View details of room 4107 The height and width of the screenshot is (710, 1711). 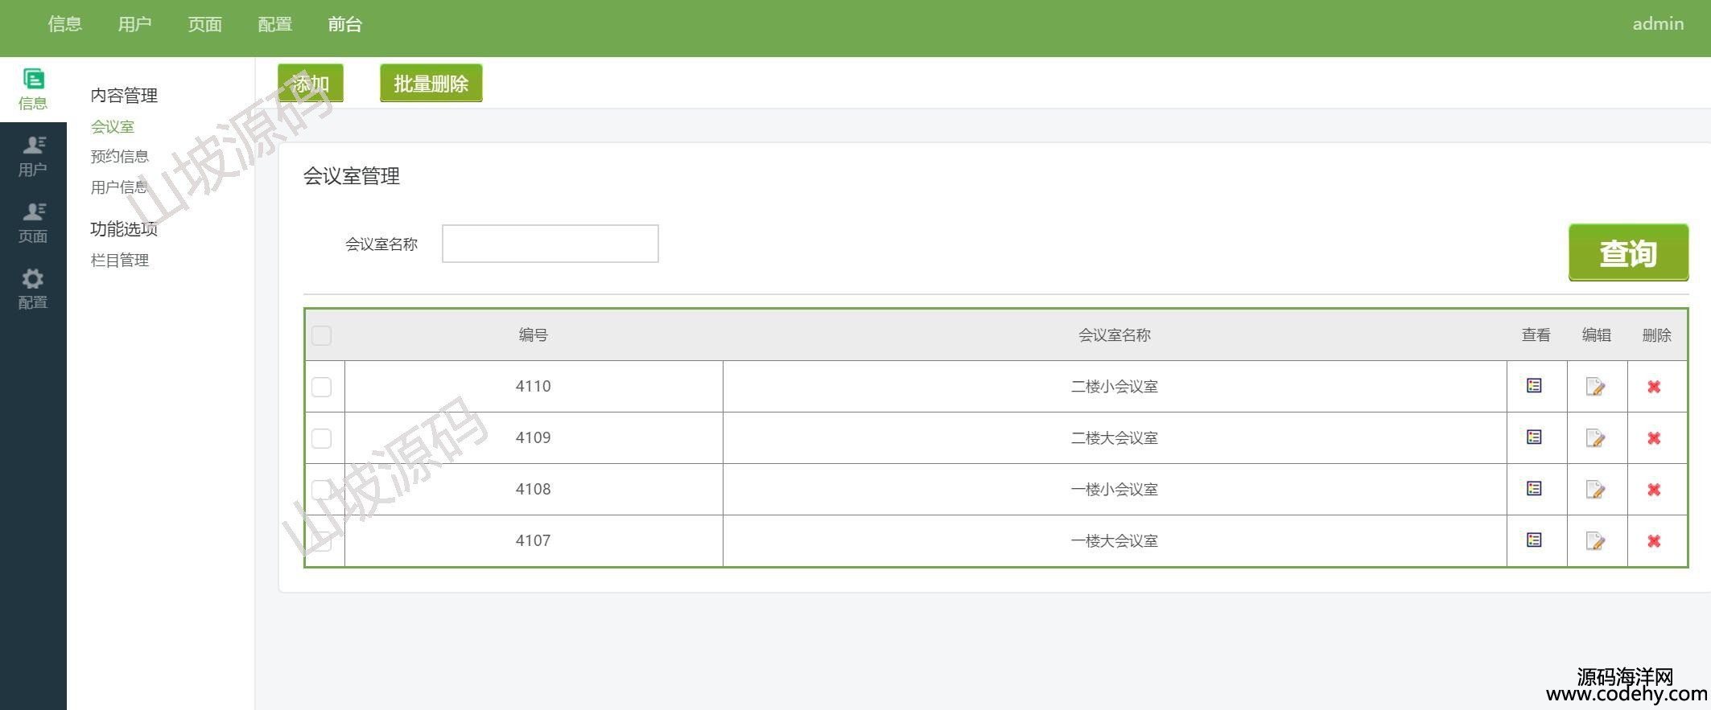1534,540
